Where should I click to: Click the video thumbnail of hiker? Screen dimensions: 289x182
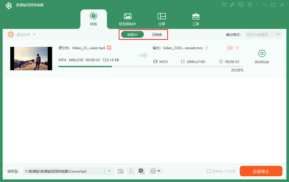[31, 58]
